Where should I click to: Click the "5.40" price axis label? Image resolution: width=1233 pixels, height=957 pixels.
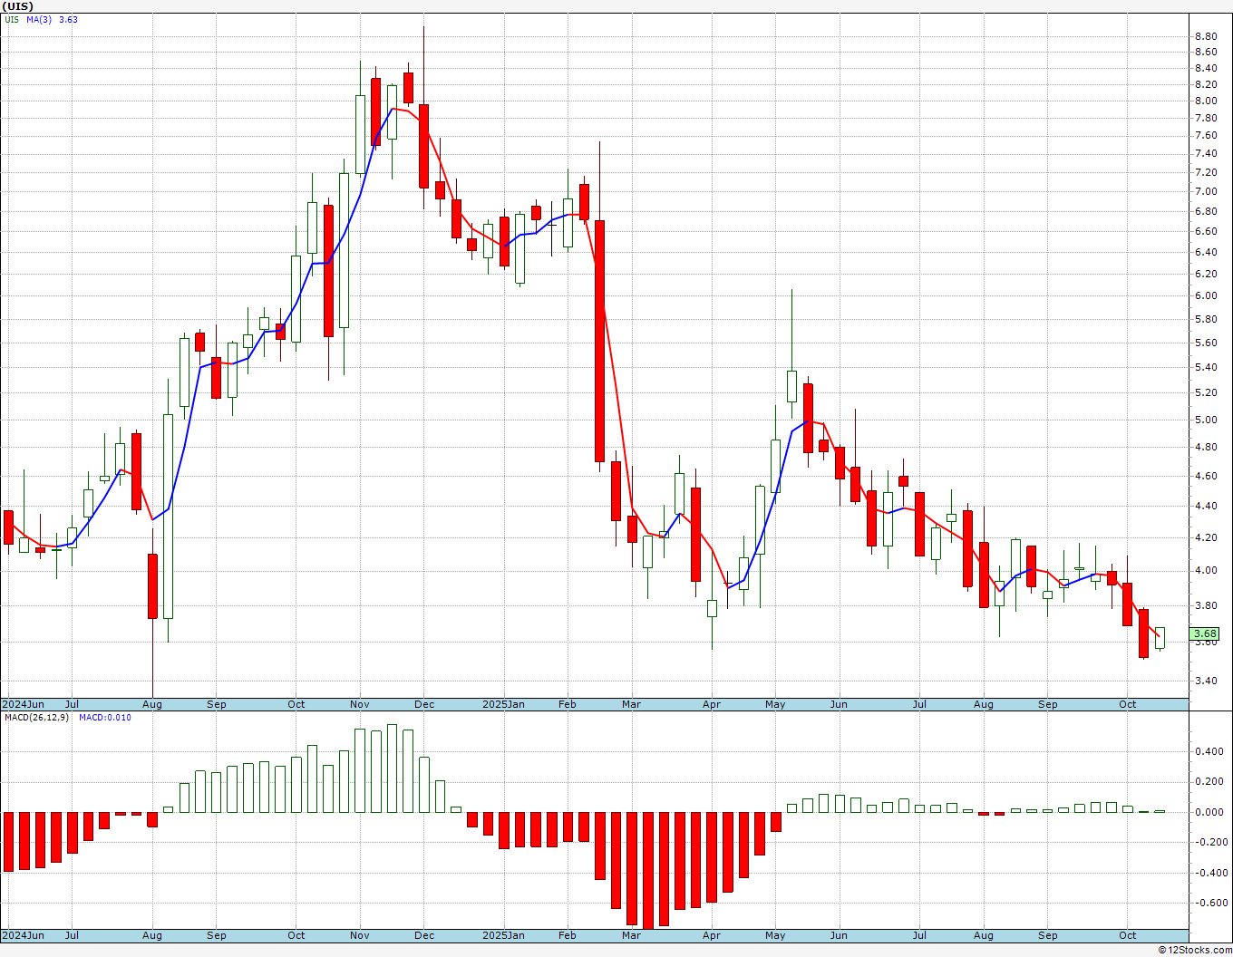click(1206, 367)
